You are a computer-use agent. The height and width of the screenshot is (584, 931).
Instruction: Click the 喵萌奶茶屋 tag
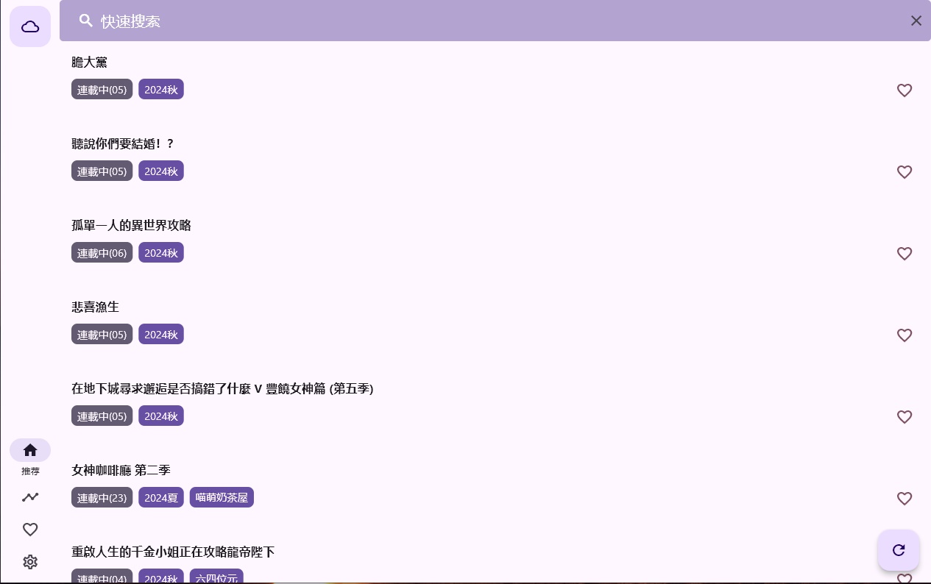(222, 498)
